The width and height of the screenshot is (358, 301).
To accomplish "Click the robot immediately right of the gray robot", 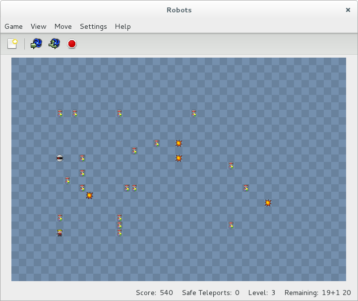I will click(x=82, y=158).
